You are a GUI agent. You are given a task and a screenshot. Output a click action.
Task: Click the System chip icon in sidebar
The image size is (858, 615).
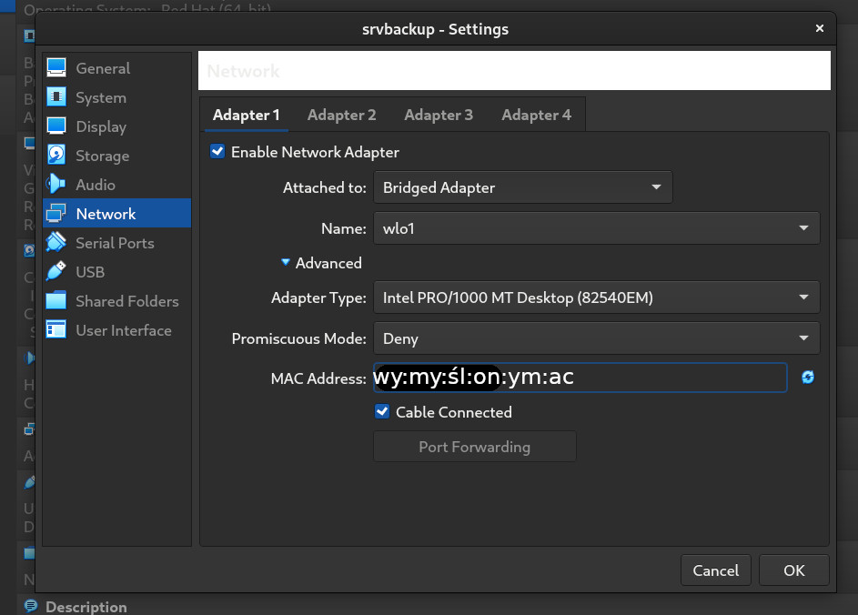(56, 97)
